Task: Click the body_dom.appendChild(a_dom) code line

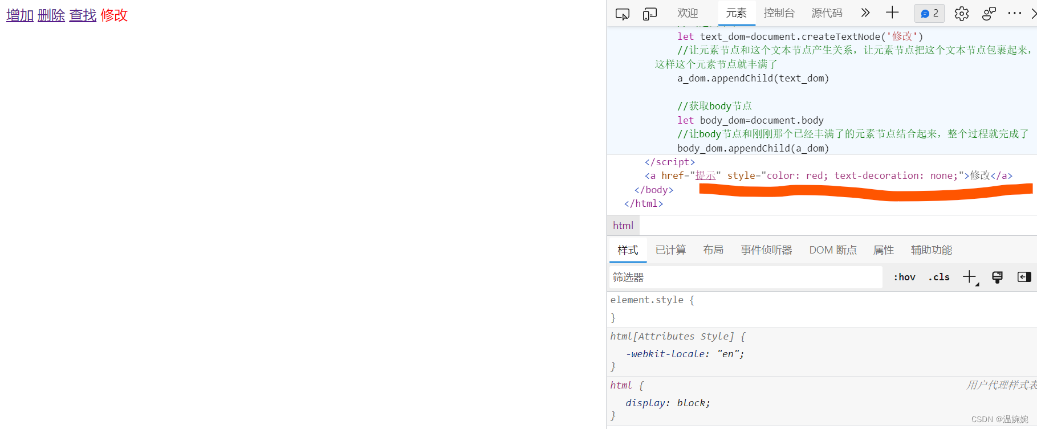Action: (753, 148)
